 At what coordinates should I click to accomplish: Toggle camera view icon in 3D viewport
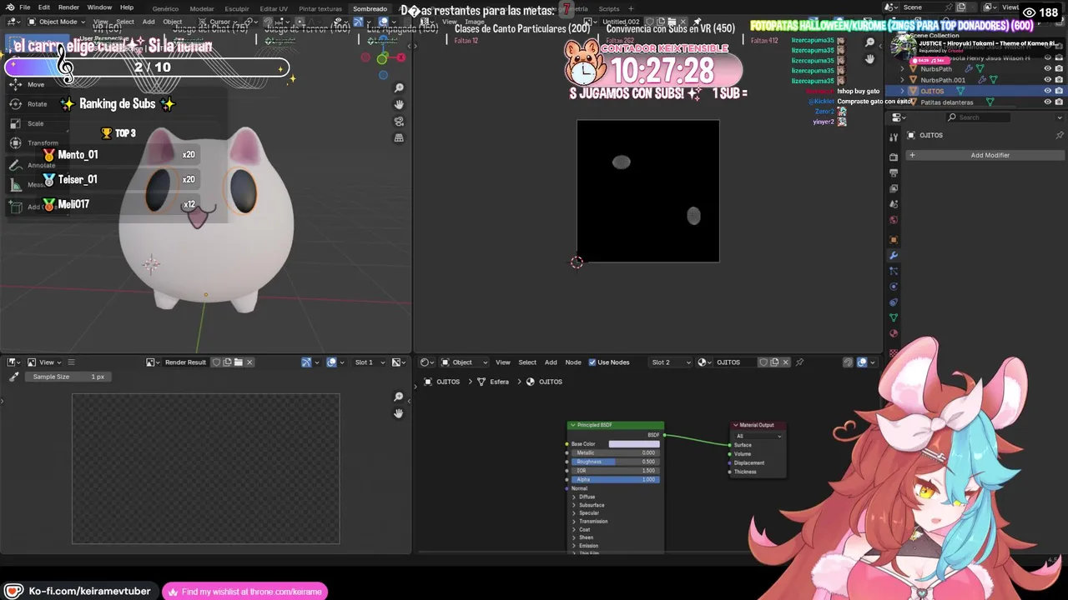pyautogui.click(x=399, y=121)
